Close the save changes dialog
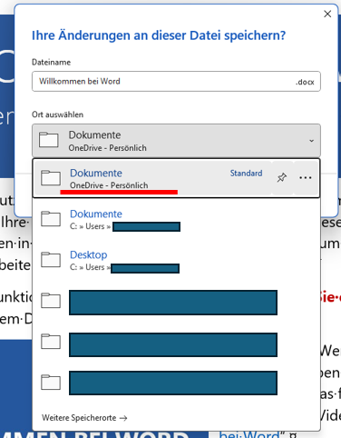 coord(327,14)
